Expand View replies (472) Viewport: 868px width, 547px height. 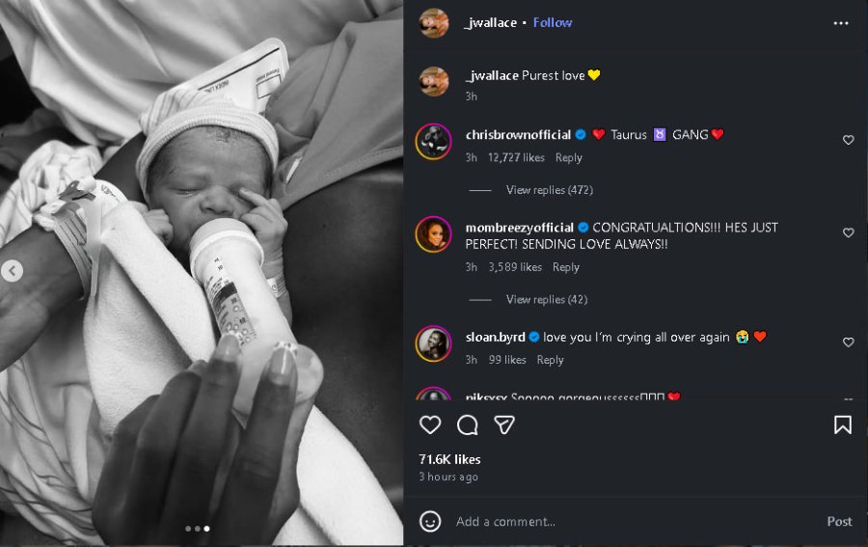pos(549,190)
